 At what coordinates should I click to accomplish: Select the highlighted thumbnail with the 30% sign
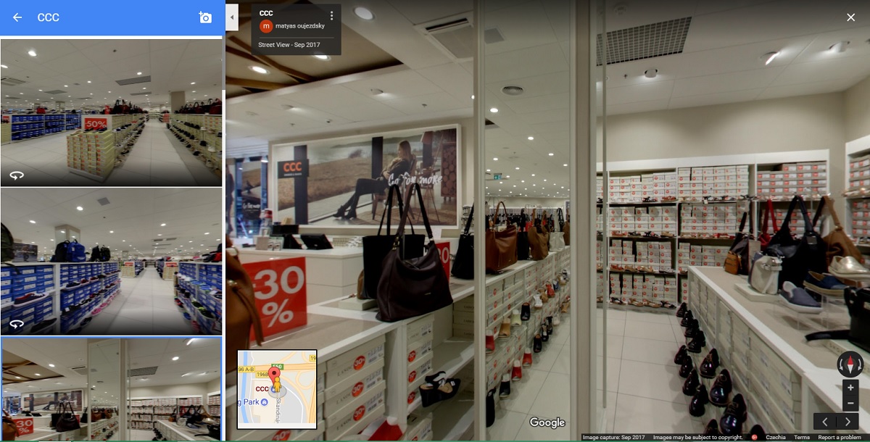pos(111,388)
